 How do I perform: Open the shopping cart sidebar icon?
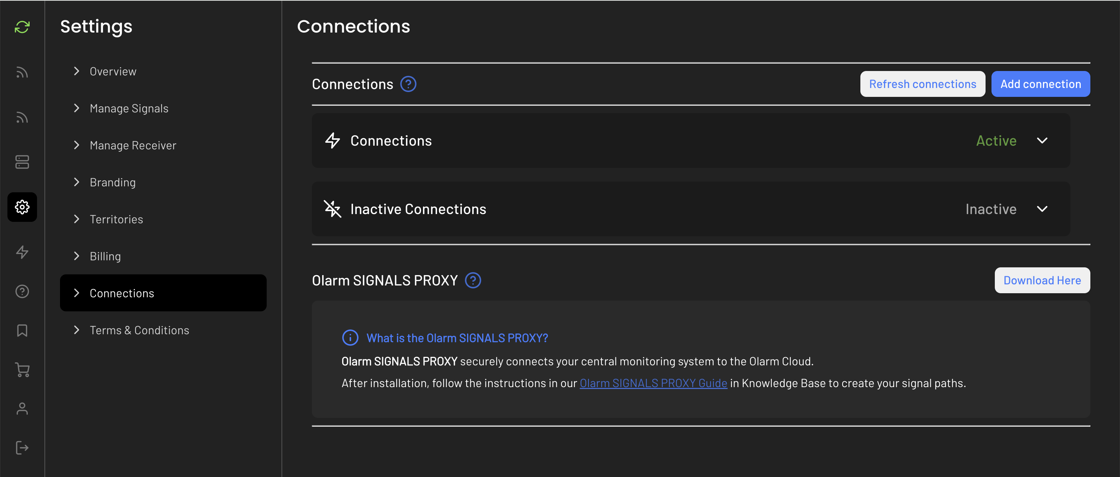coord(22,370)
